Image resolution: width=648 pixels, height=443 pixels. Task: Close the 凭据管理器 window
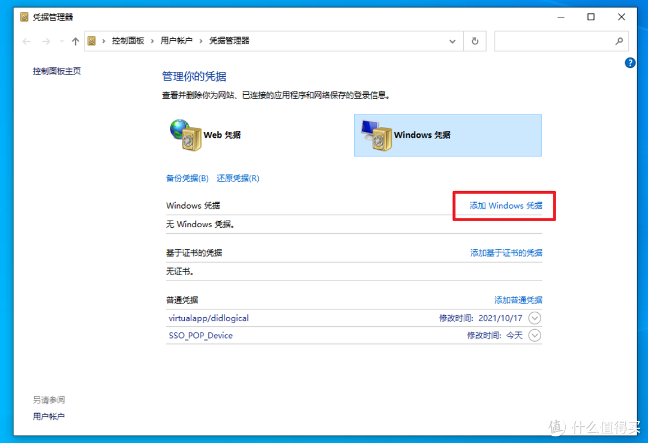(622, 17)
